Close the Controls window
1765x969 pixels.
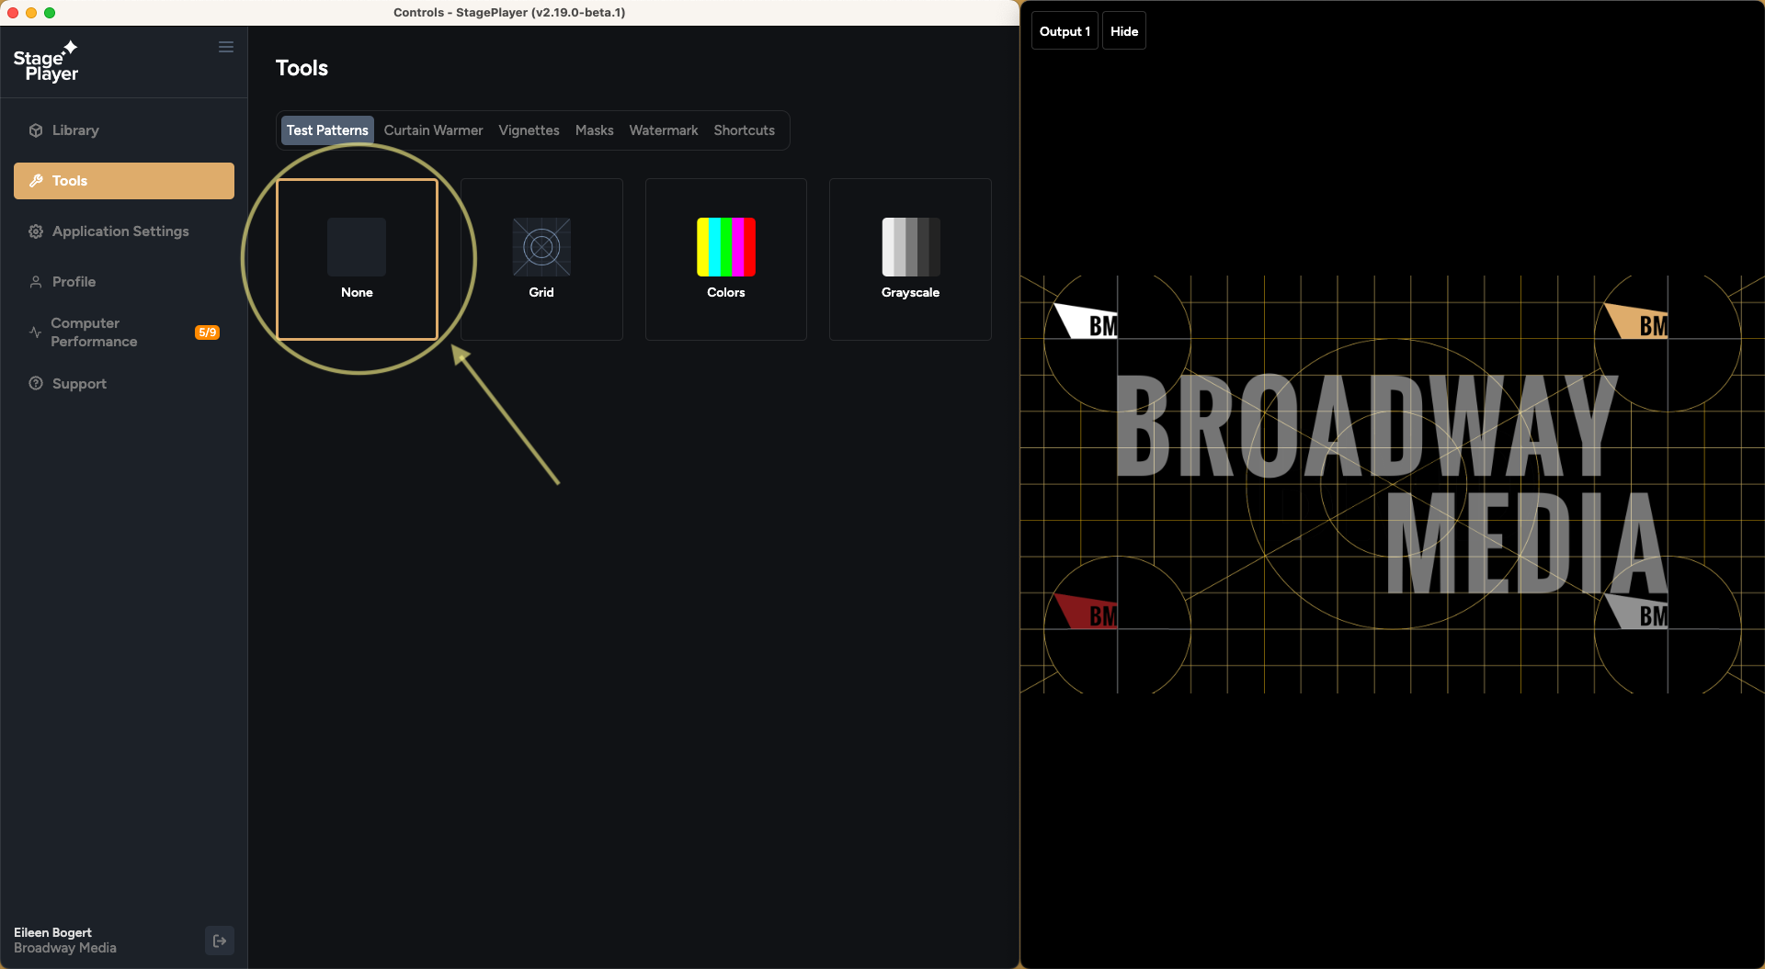coord(13,13)
